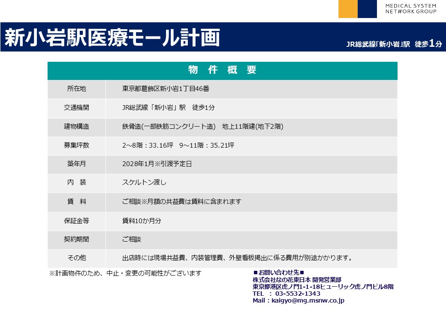446x309 pixels.
Task: Click the value '賃料10か月分'
Action: [142, 221]
